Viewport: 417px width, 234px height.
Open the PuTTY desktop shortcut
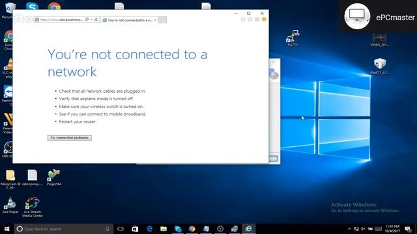[x=293, y=38]
